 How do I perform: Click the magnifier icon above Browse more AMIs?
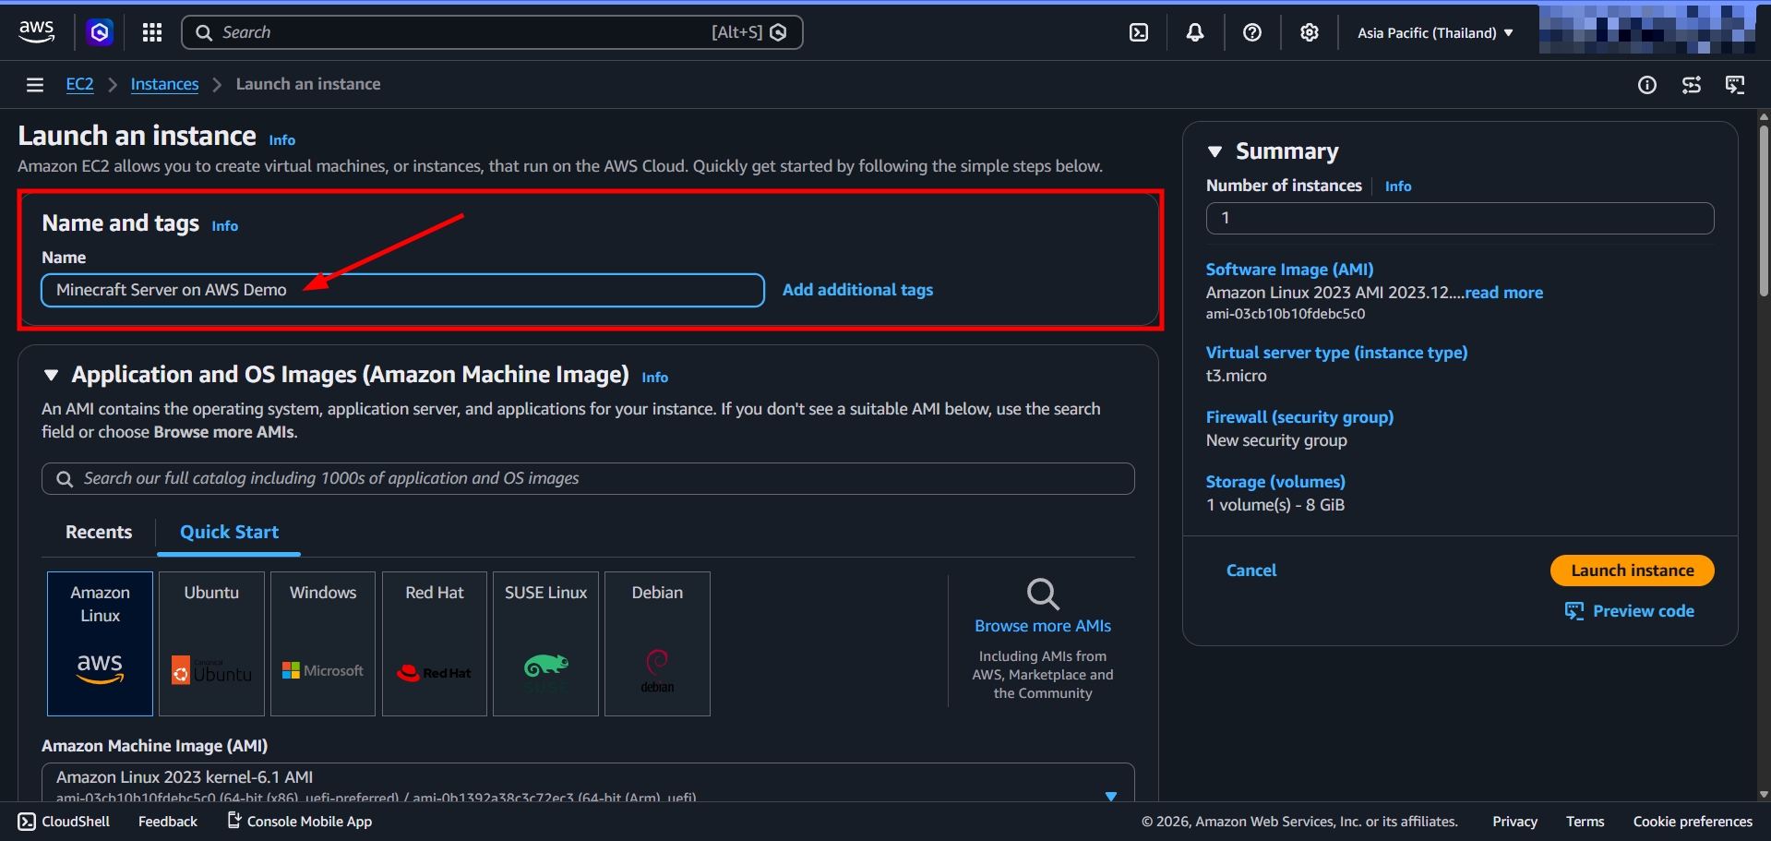coord(1043,594)
